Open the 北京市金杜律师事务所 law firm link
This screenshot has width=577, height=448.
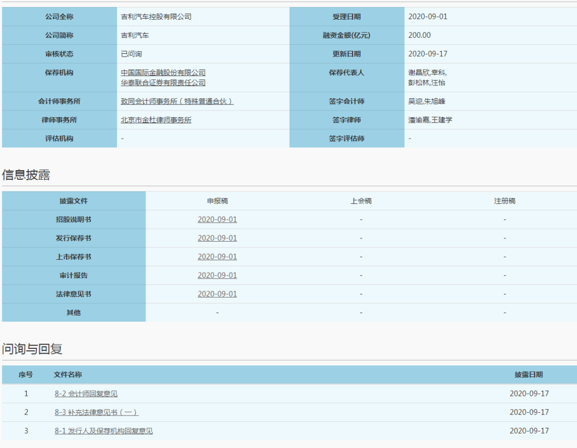point(156,120)
